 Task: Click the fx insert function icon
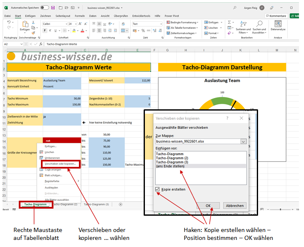point(41,44)
